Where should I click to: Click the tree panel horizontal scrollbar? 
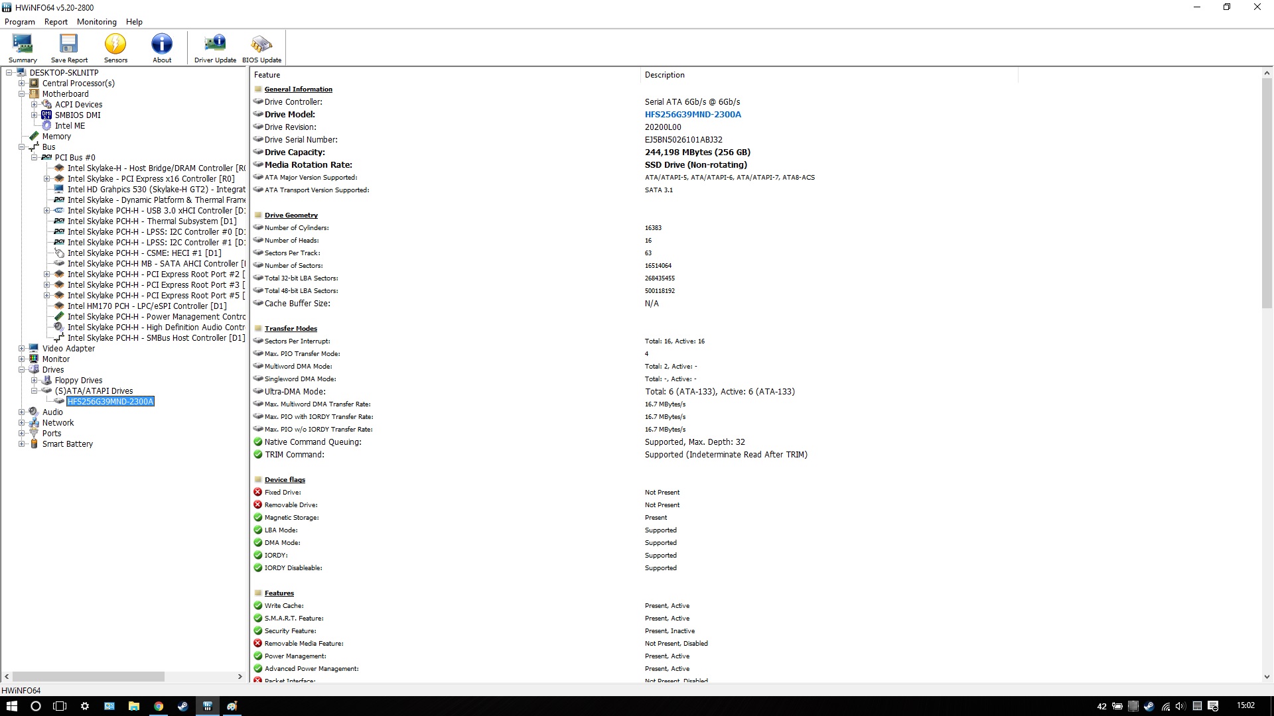(88, 677)
